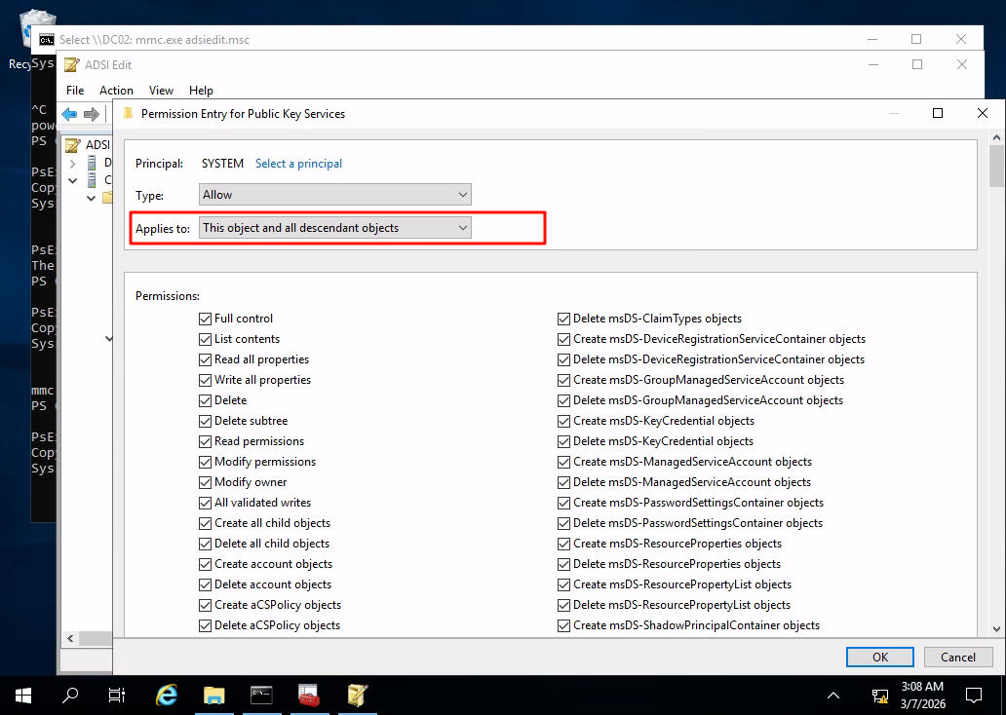The width and height of the screenshot is (1006, 715).
Task: Confirm the permission entry with OK
Action: click(879, 657)
